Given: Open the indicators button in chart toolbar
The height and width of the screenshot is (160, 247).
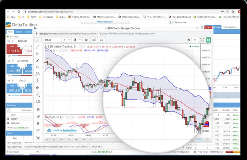Looking at the screenshot, I should click(94, 40).
